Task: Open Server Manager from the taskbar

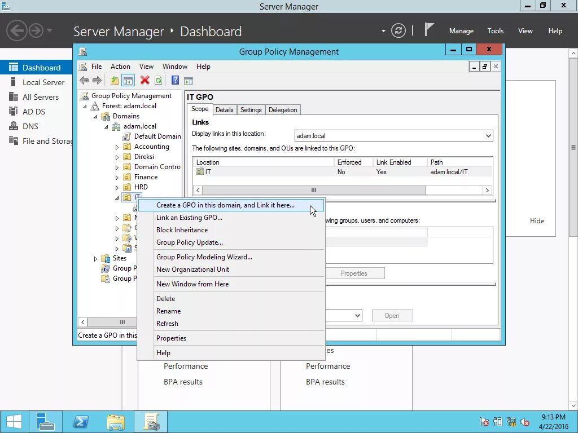Action: (x=46, y=422)
